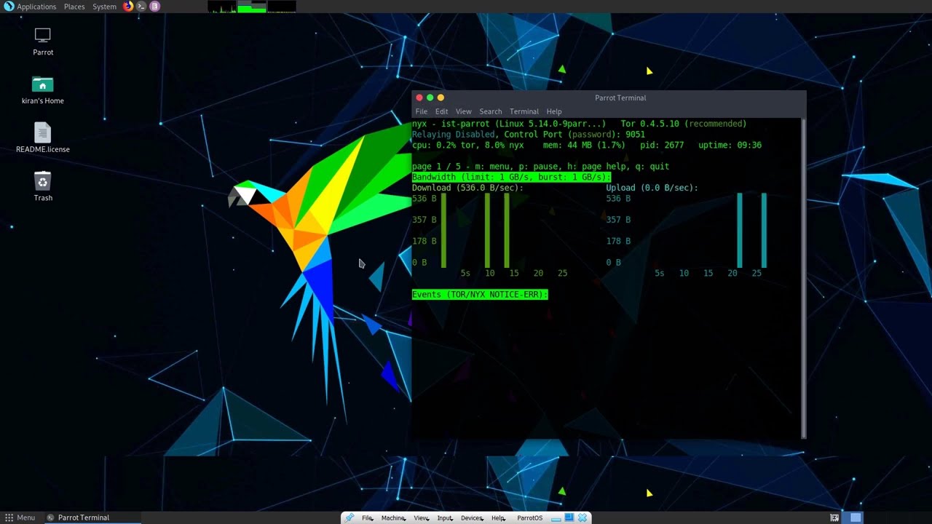The height and width of the screenshot is (524, 932).
Task: Open the terminal Help menu
Action: [554, 111]
